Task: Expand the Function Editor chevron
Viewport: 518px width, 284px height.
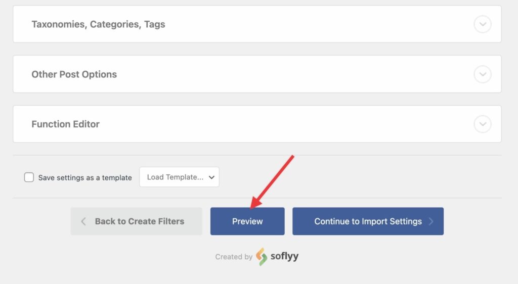Action: [482, 124]
